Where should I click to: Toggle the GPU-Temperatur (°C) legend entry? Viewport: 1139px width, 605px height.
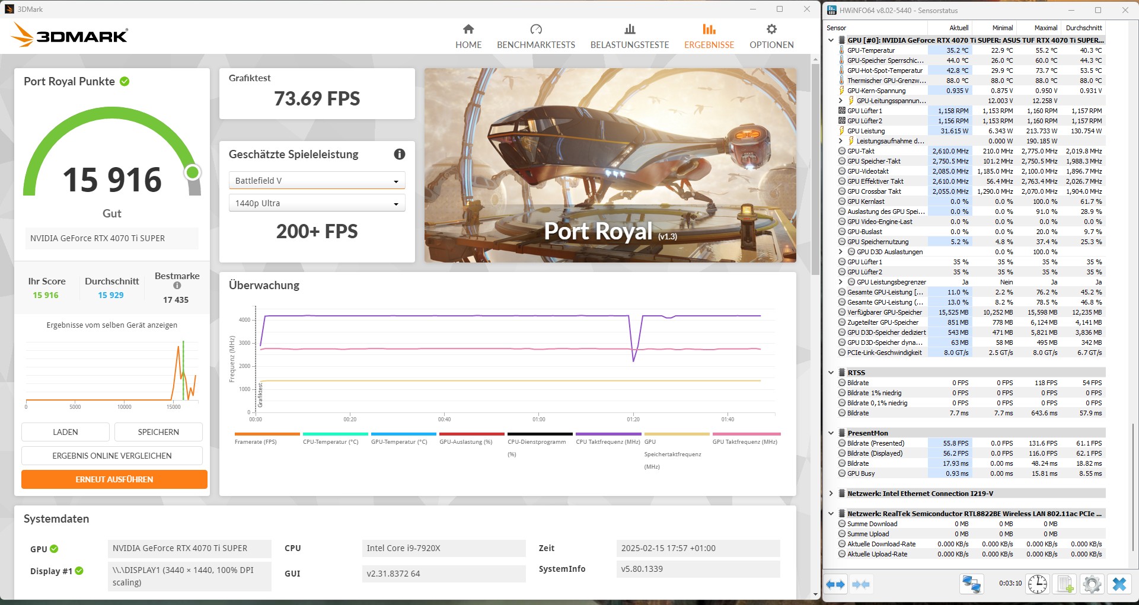[404, 439]
